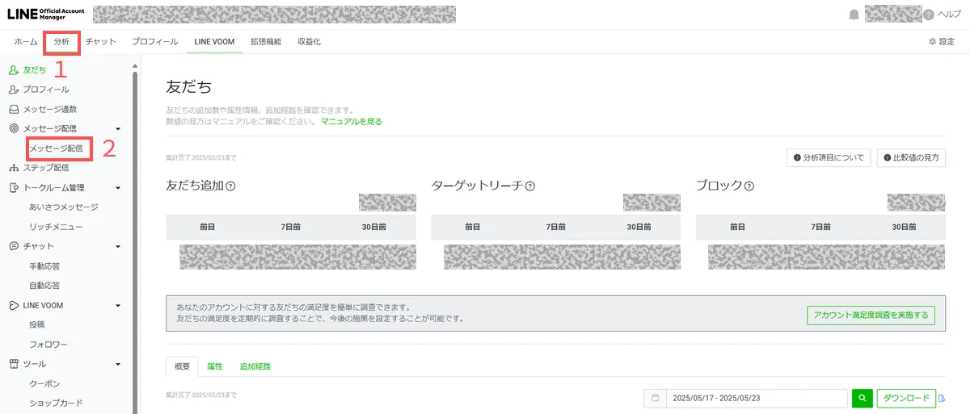Open the 収益化 tab
This screenshot has width=970, height=414.
click(x=309, y=41)
